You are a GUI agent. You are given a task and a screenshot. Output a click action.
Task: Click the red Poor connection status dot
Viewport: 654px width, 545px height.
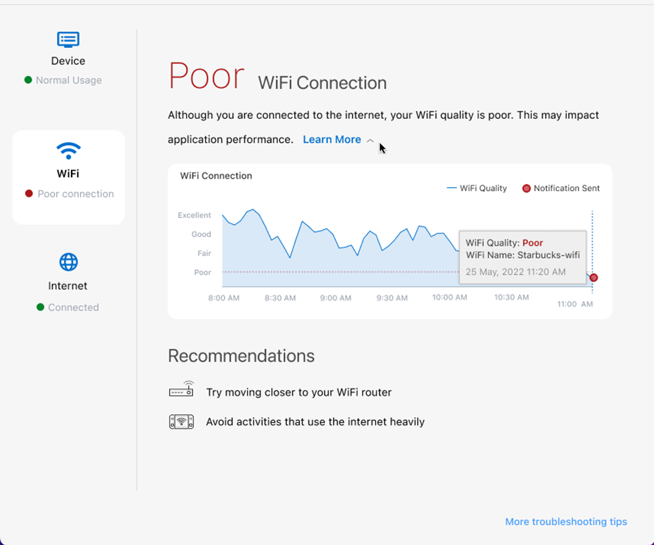[29, 194]
